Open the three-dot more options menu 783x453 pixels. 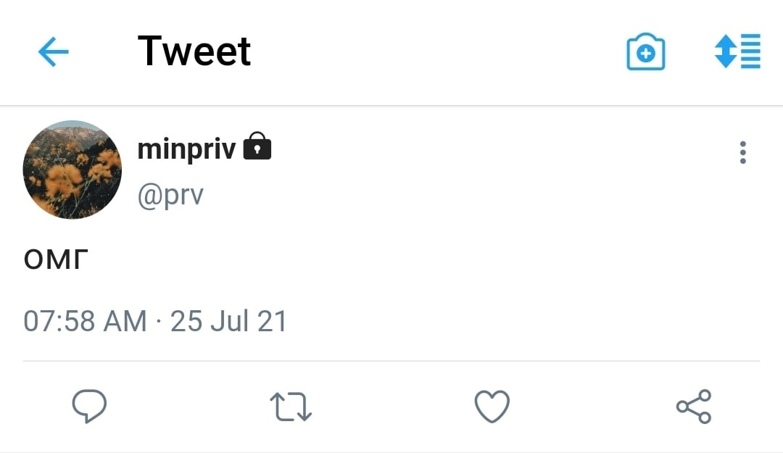click(742, 153)
